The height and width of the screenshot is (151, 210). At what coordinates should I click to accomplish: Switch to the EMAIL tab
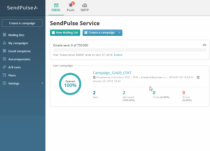[56, 8]
